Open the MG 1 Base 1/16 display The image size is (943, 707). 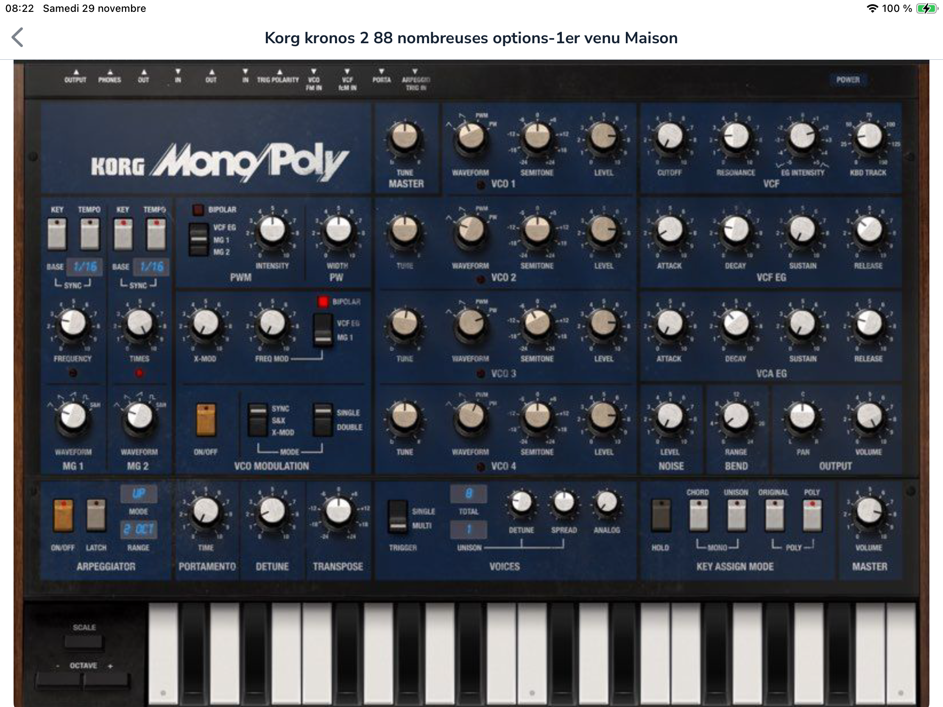pyautogui.click(x=85, y=267)
